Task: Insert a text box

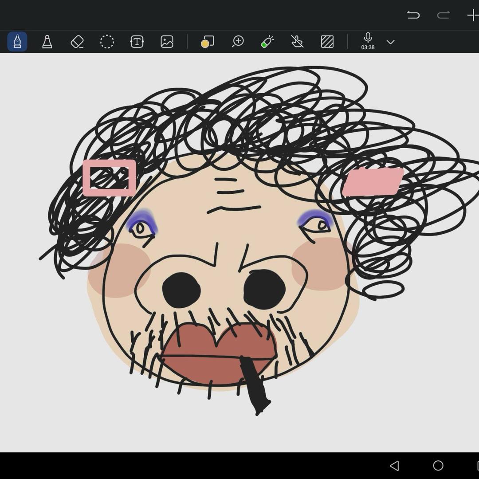Action: click(137, 42)
